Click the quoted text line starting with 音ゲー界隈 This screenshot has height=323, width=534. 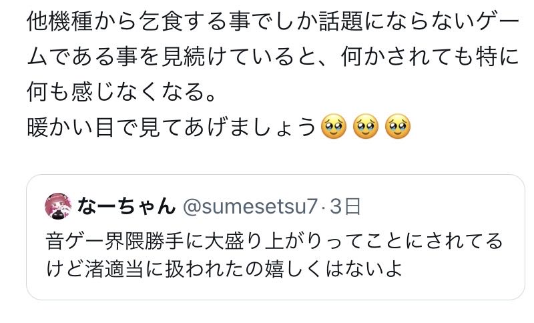(x=274, y=240)
